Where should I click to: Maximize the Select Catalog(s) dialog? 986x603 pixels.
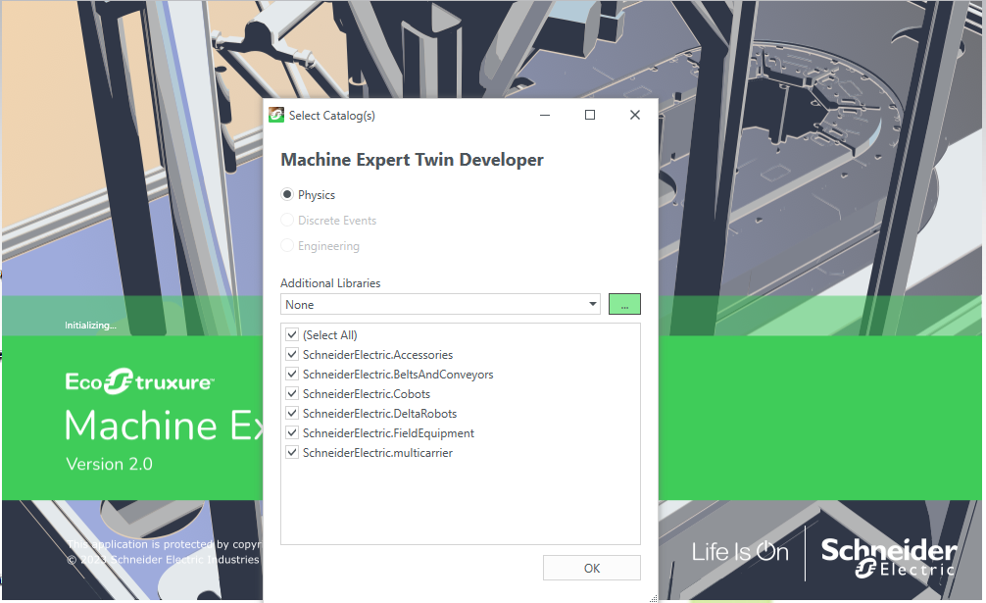pos(590,115)
